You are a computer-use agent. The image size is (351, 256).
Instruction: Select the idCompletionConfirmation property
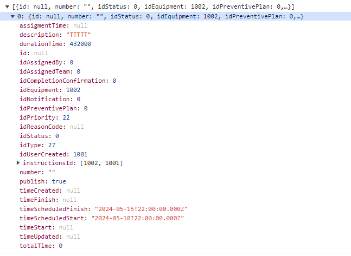click(67, 81)
